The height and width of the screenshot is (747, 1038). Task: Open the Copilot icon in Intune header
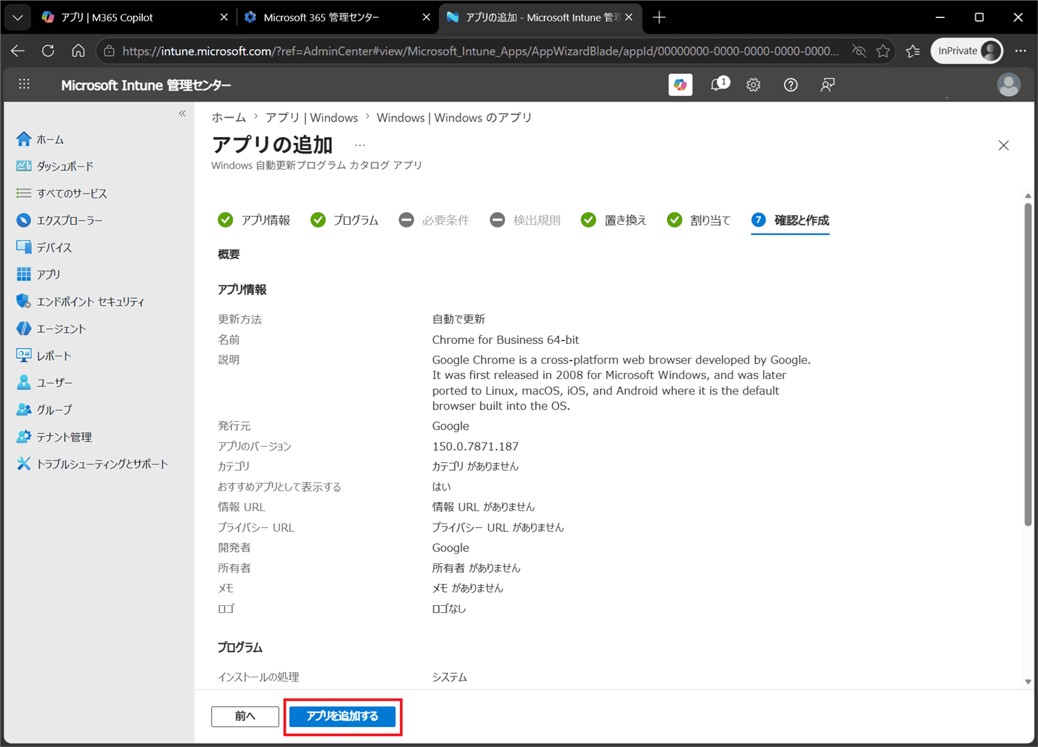680,84
